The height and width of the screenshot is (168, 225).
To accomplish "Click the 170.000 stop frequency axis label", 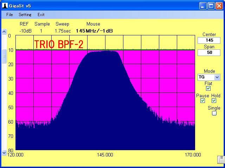I will pyautogui.click(x=193, y=155).
